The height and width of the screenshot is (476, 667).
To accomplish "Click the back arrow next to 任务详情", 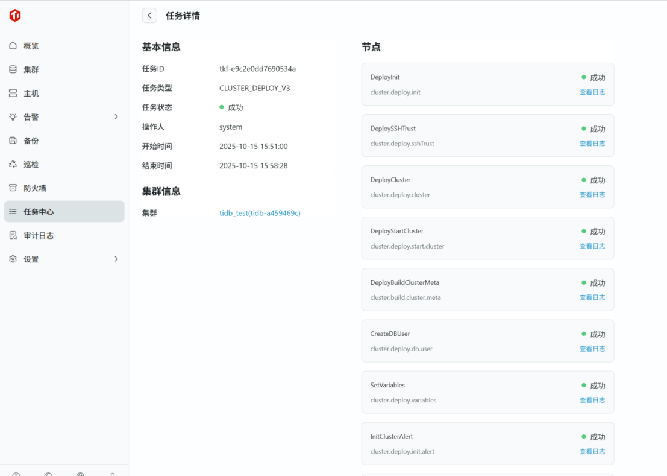I will click(x=149, y=16).
